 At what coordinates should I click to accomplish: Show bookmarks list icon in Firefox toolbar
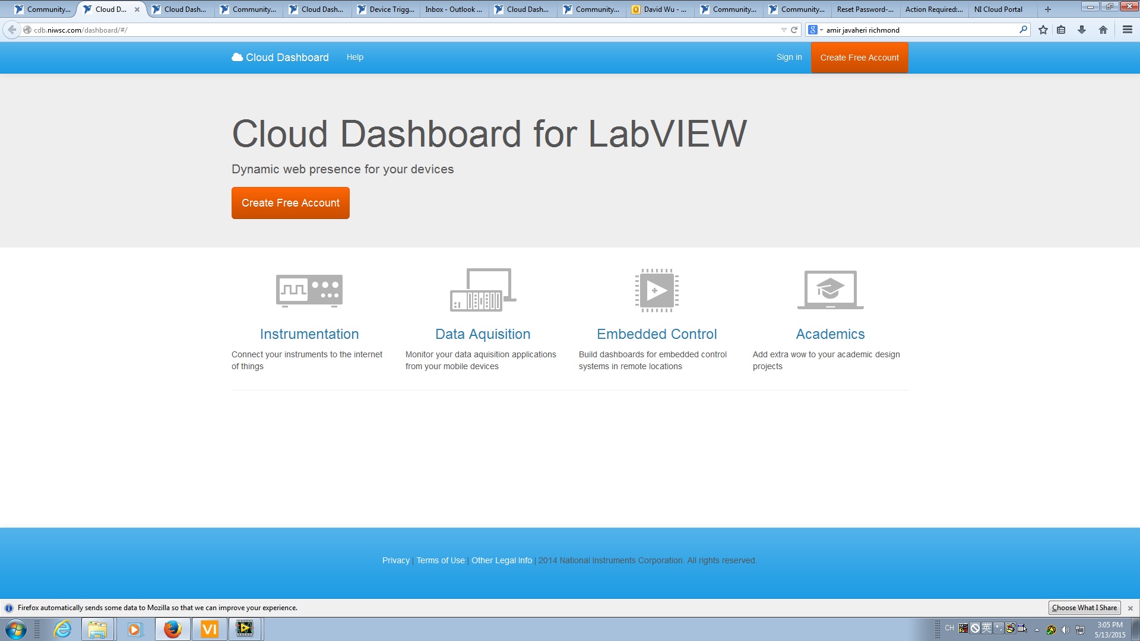pyautogui.click(x=1061, y=30)
